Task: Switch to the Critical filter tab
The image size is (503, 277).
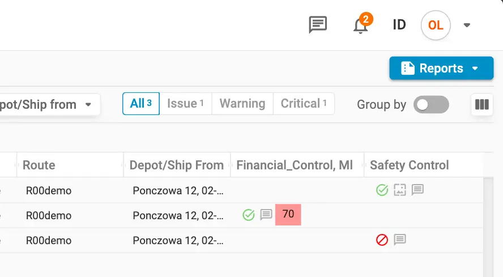Action: 304,103
